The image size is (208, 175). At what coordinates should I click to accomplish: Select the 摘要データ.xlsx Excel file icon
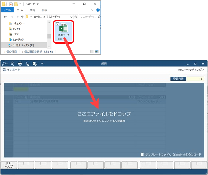(64, 28)
